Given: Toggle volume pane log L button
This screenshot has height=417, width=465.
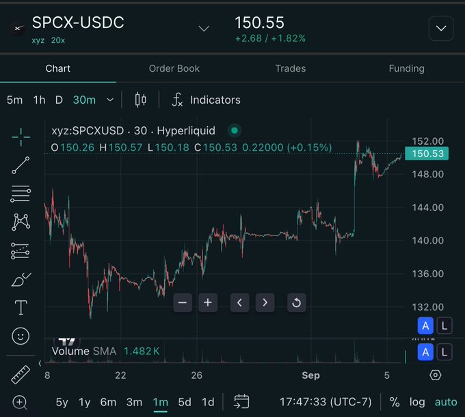Looking at the screenshot, I should 444,352.
